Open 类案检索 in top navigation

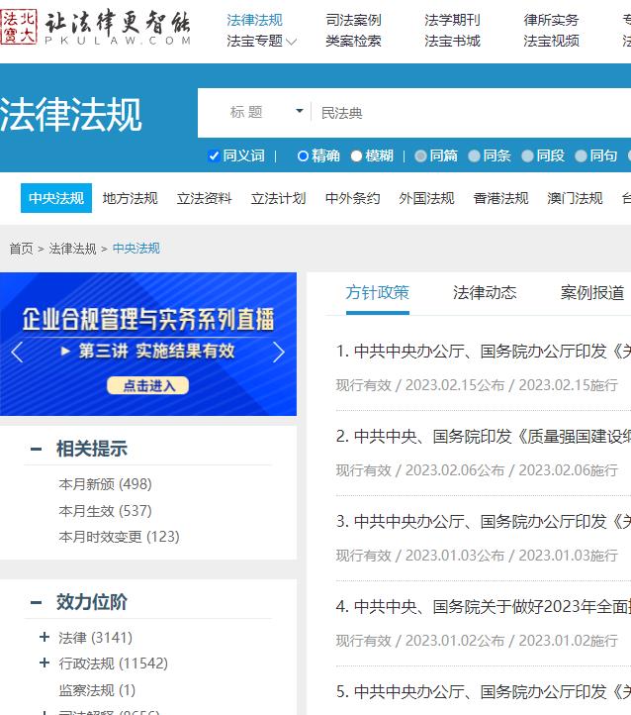[x=353, y=41]
